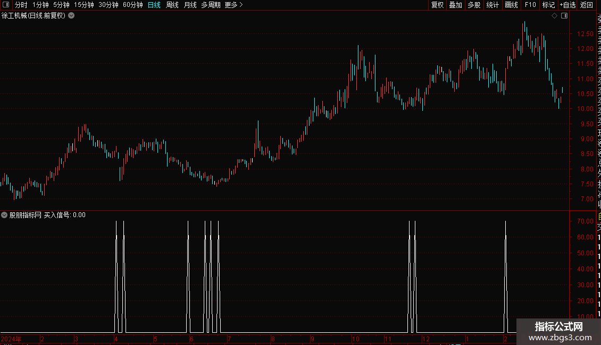Viewport: 601px width, 345px height.
Task: Click the 40.00 indicator axis label
Action: click(585, 269)
